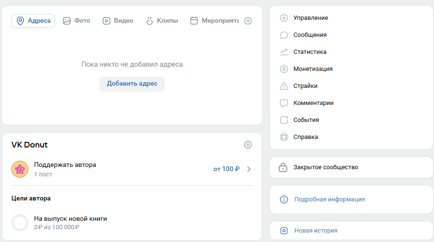Select the Адреса tab
434x242 pixels.
[x=33, y=21]
